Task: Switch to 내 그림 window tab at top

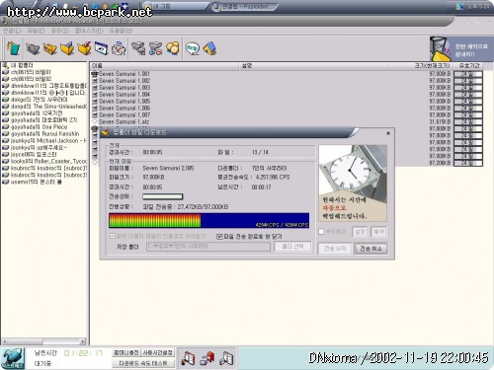Action: [x=176, y=6]
